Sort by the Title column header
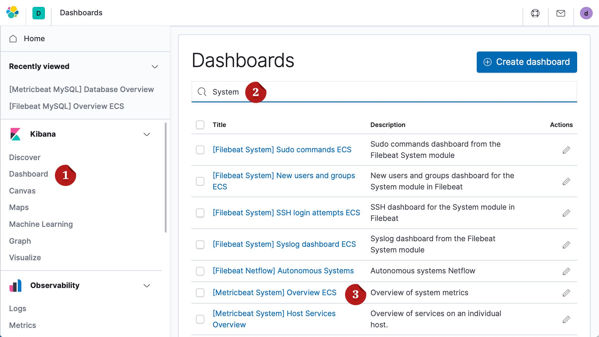The height and width of the screenshot is (337, 599). 219,125
